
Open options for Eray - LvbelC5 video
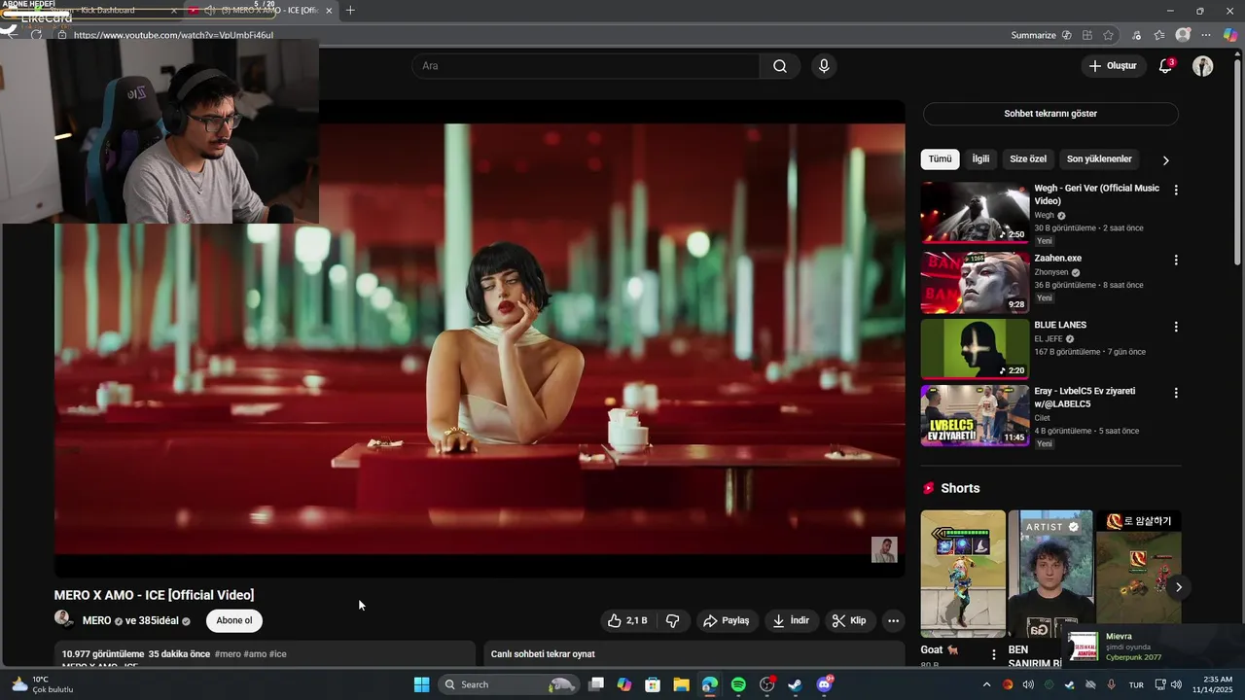(1176, 393)
